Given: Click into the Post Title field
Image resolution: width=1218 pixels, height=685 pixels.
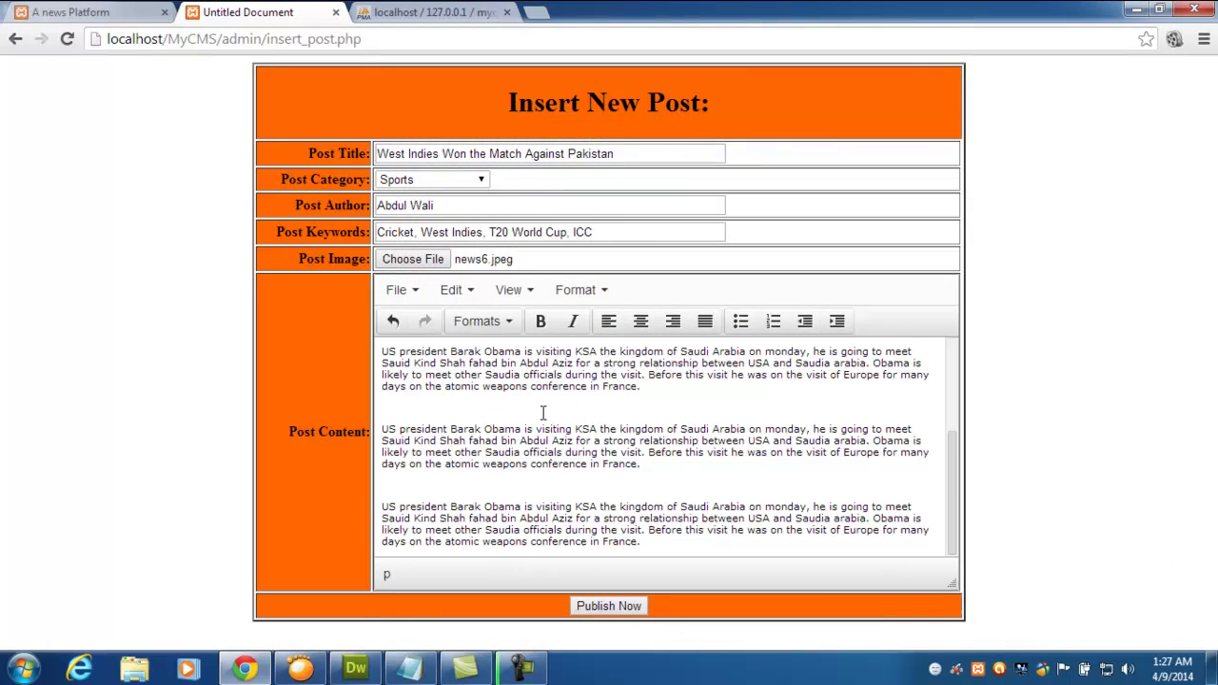Looking at the screenshot, I should [550, 154].
